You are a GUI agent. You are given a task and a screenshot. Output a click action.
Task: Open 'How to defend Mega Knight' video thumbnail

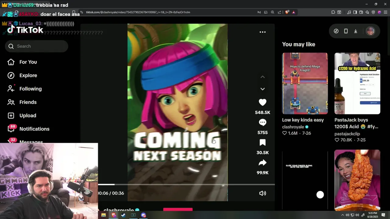305,83
